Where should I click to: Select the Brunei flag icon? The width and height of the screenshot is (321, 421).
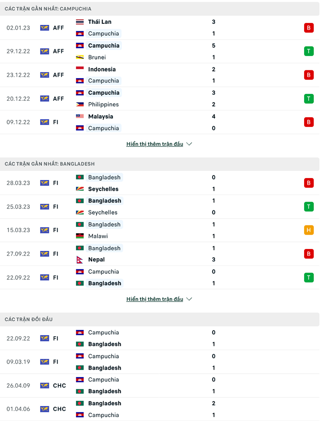click(79, 57)
